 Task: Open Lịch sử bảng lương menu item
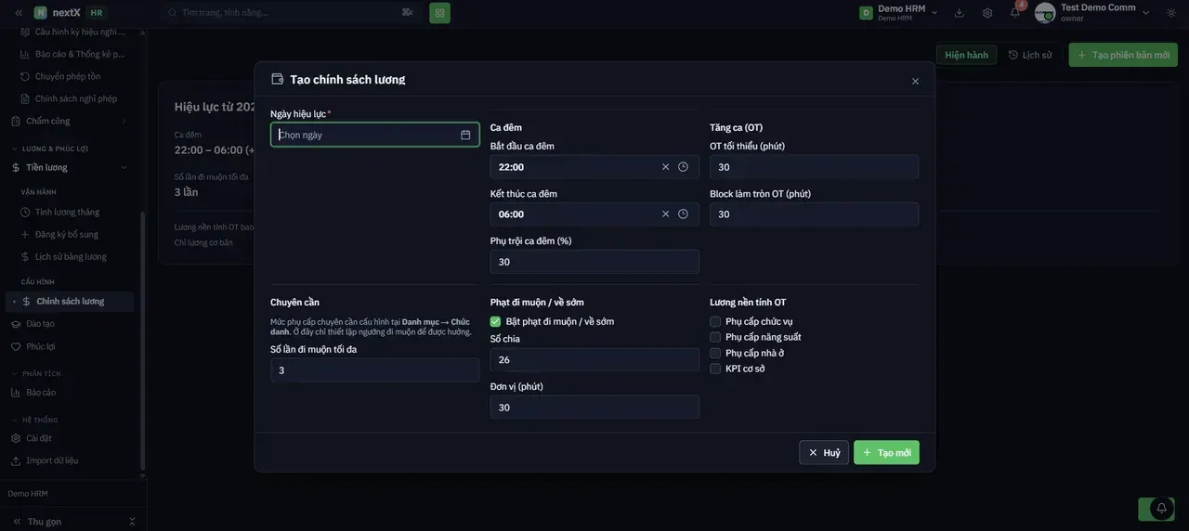[70, 257]
